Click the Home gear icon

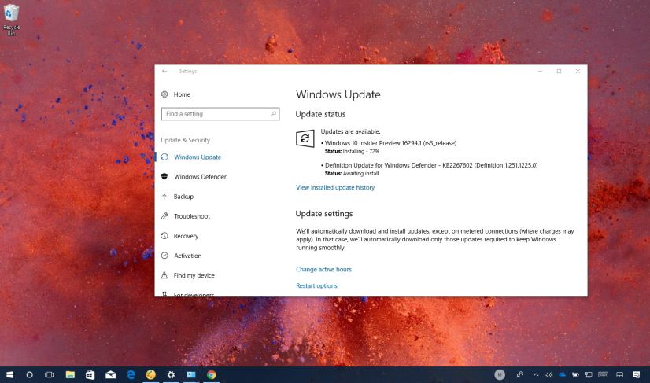[x=164, y=94]
